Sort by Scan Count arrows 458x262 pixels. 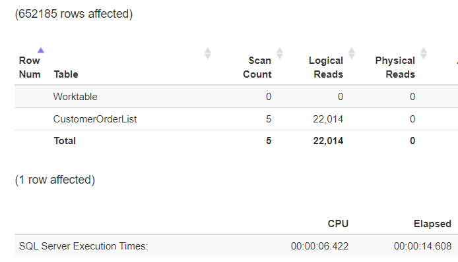pyautogui.click(x=280, y=53)
